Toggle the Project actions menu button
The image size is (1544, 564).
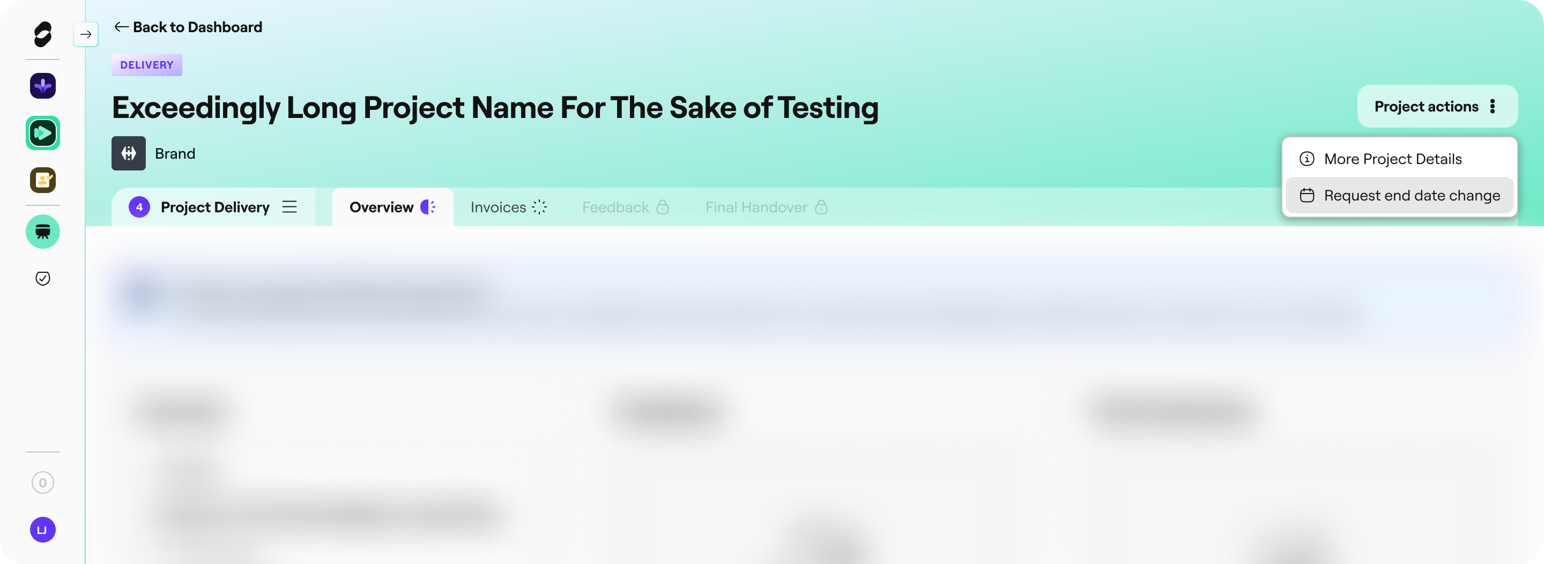[1437, 106]
